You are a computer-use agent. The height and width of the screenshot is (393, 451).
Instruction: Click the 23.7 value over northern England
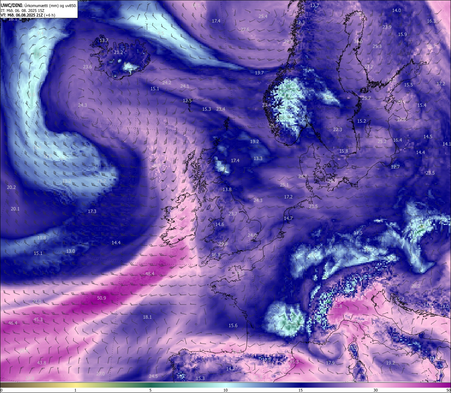coord(233,214)
